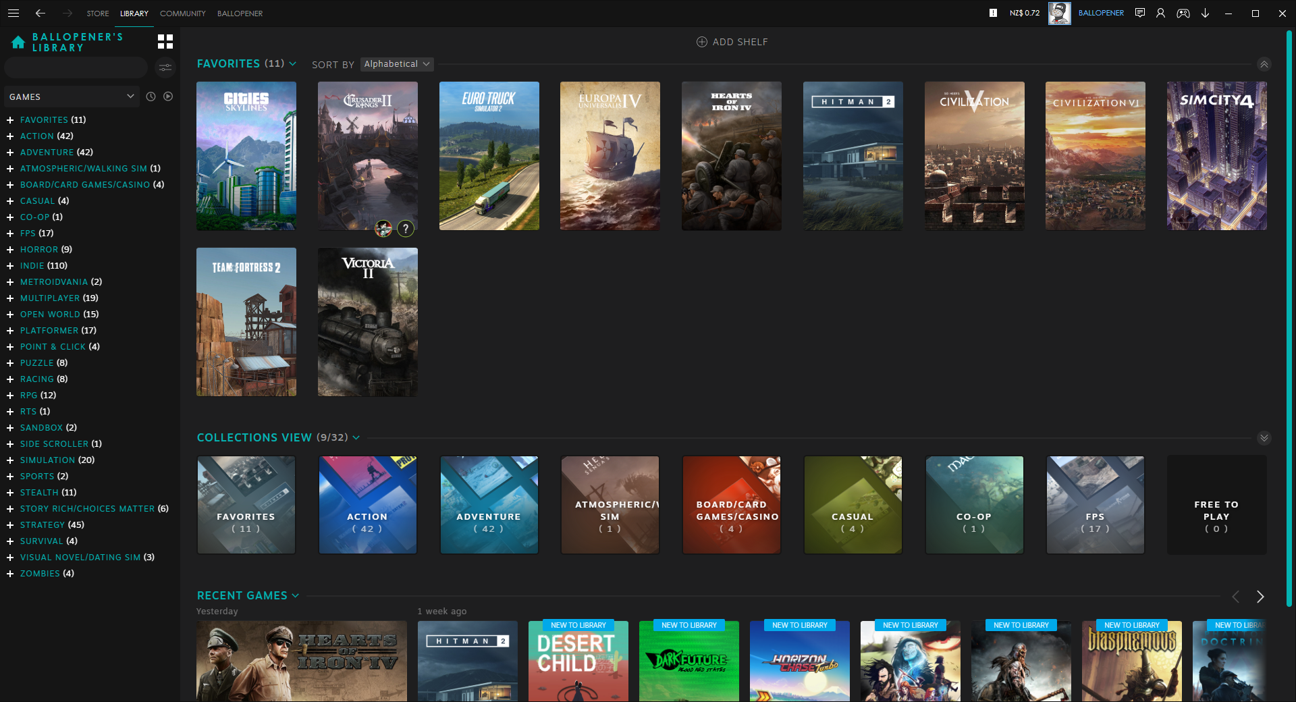Open the Sort By Alphabetical dropdown
The height and width of the screenshot is (702, 1296).
point(397,64)
